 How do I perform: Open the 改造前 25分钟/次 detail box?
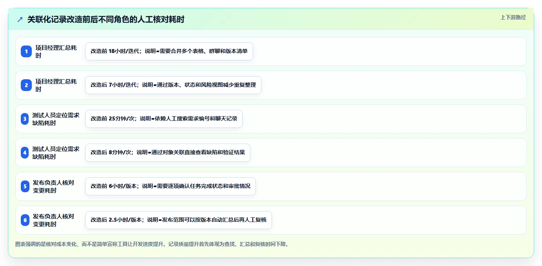tap(164, 119)
